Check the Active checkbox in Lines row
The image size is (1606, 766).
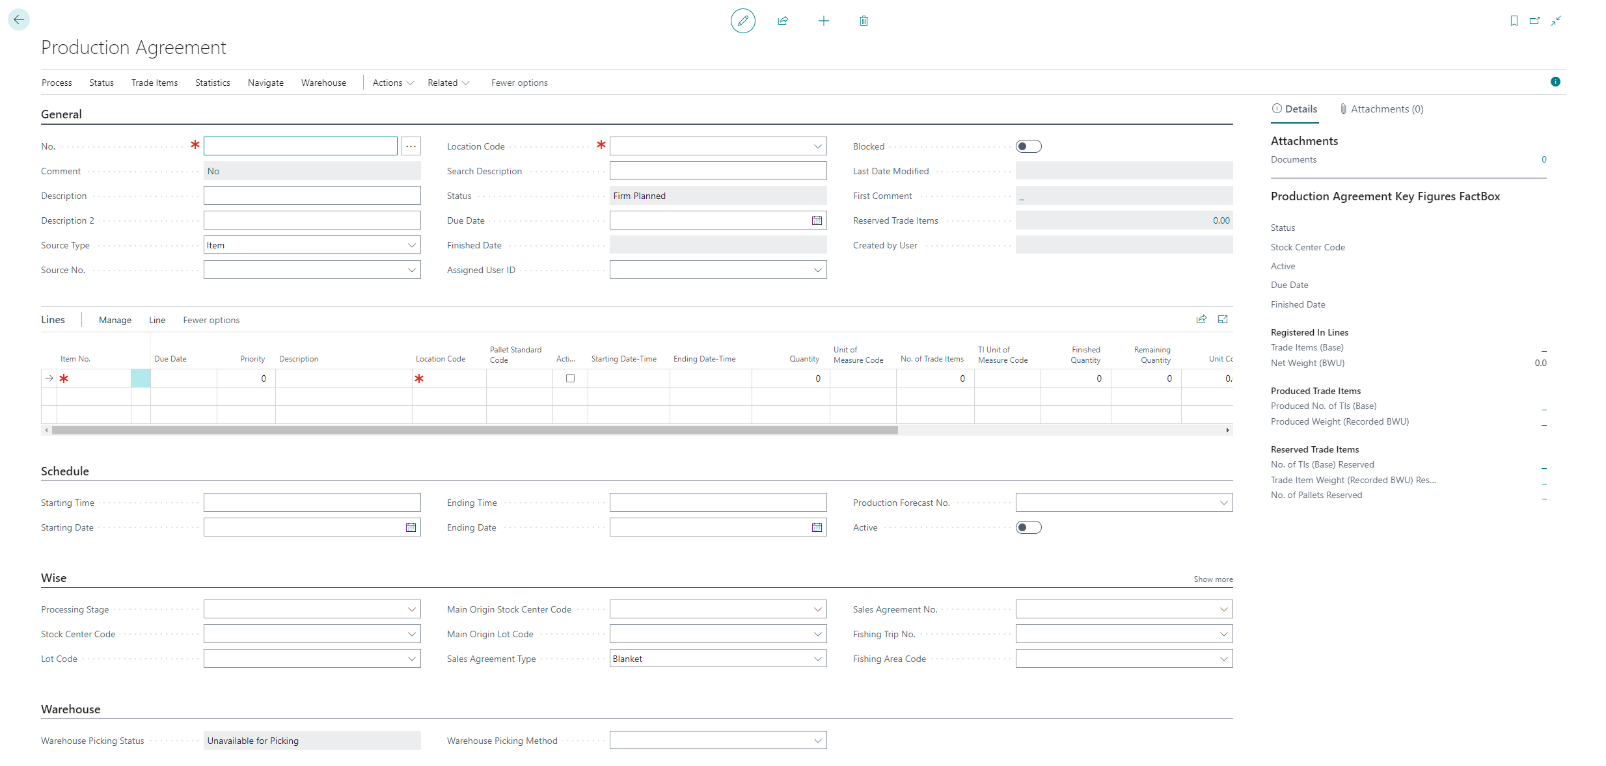coord(570,378)
